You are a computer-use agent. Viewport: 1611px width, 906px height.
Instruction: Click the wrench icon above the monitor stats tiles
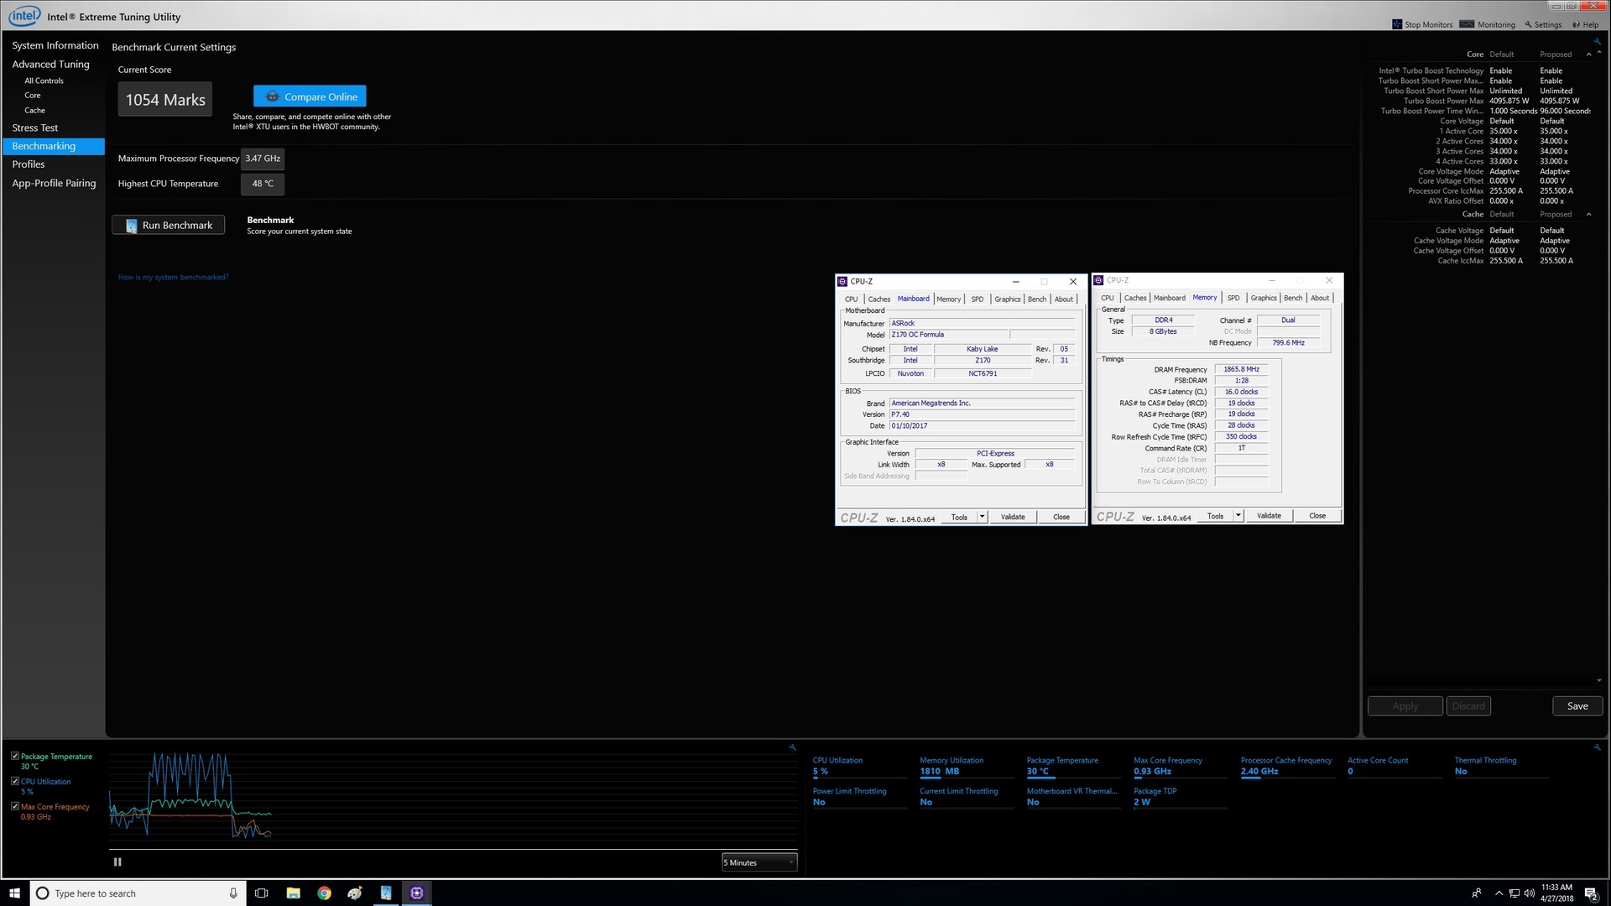(1597, 747)
